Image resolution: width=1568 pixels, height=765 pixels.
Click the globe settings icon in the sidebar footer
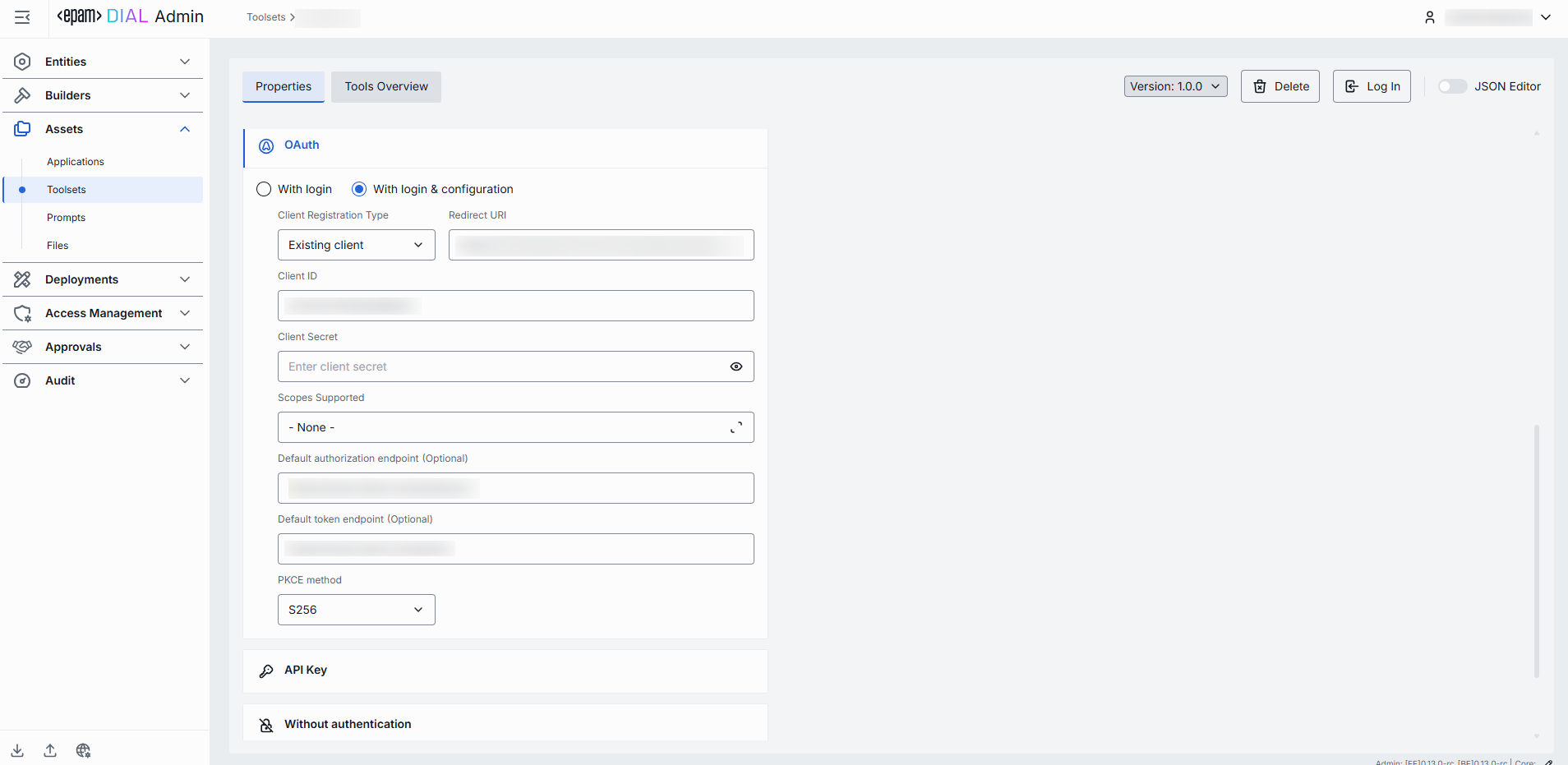tap(83, 750)
